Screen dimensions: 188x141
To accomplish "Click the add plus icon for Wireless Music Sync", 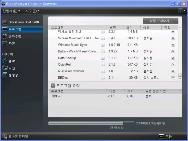I will (173, 45).
